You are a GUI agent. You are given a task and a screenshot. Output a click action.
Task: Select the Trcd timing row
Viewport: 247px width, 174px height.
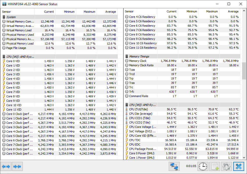182,74
